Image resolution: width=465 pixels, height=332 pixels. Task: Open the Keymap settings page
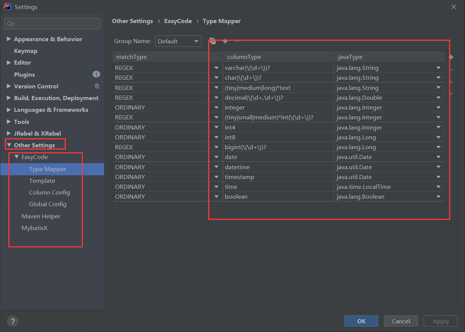coord(26,51)
